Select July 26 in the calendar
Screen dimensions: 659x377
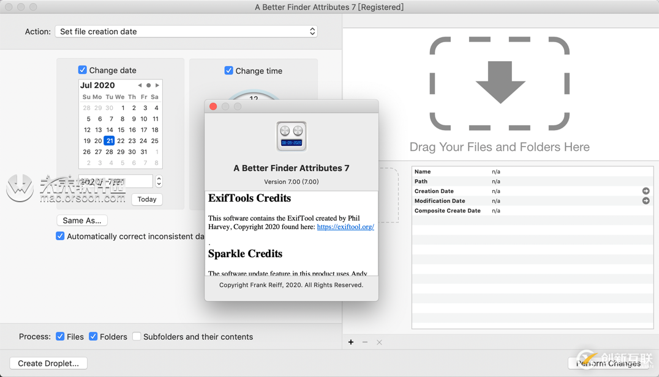[86, 152]
